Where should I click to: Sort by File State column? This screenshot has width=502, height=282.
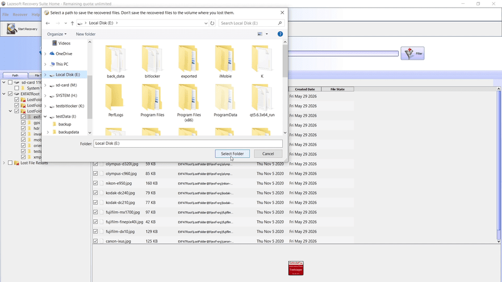(x=337, y=89)
